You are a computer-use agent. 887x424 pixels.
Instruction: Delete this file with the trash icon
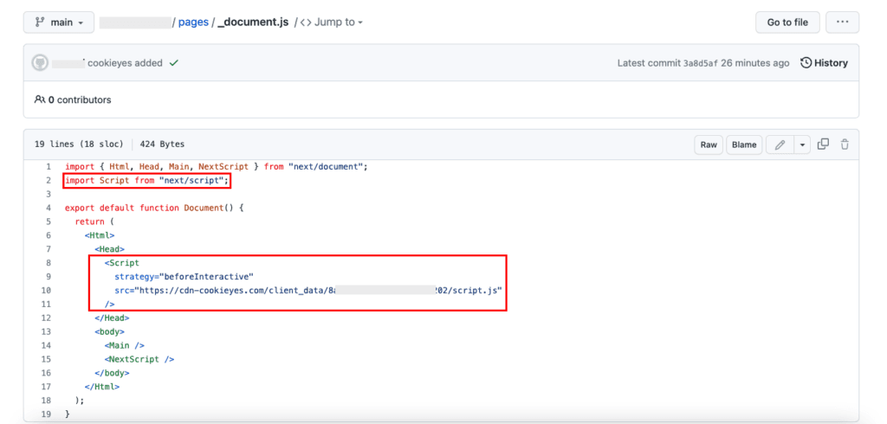[845, 145]
